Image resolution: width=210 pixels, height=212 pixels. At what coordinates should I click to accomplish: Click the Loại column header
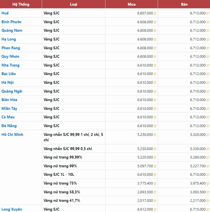pyautogui.click(x=74, y=4)
